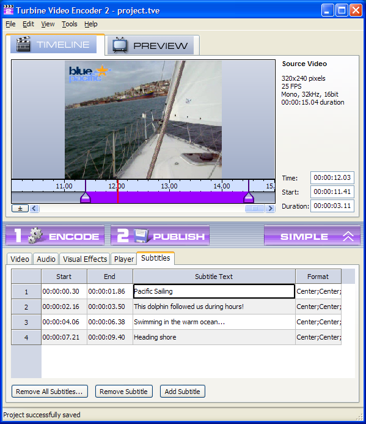
Task: Click the gears icon on Encode
Action: coord(35,236)
